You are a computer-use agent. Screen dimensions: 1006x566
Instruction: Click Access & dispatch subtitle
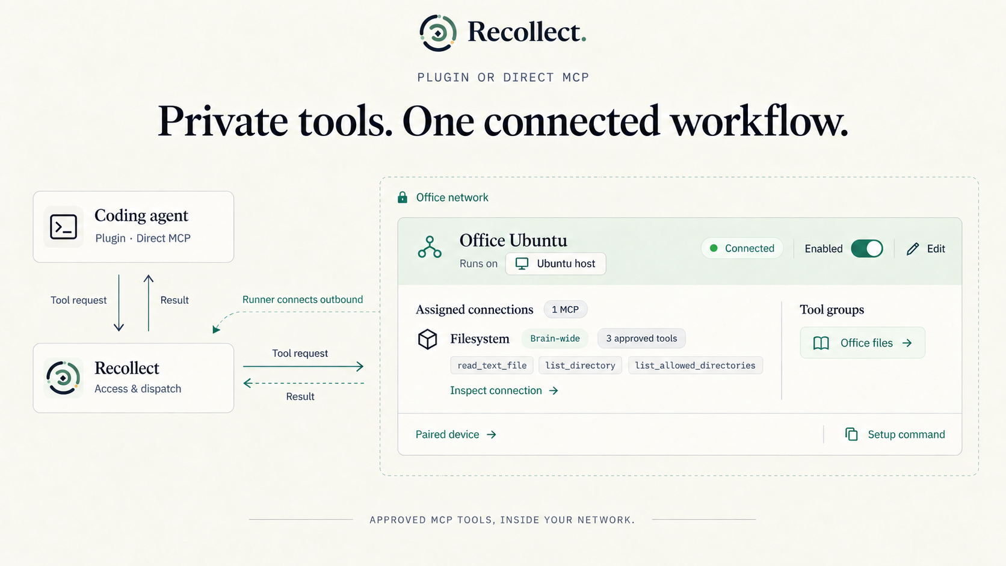[138, 389]
